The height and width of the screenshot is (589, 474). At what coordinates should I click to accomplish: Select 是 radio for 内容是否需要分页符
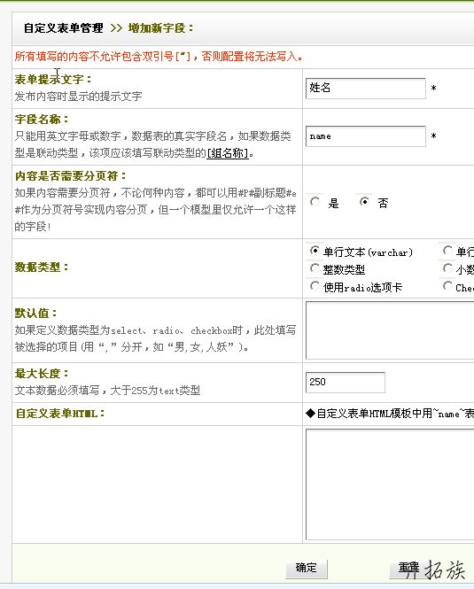coord(315,202)
